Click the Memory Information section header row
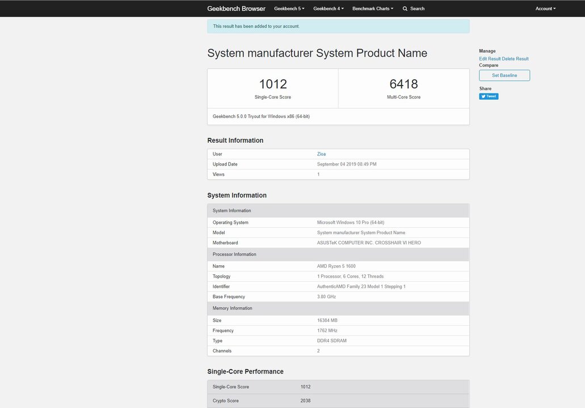This screenshot has height=408, width=585. click(x=338, y=308)
